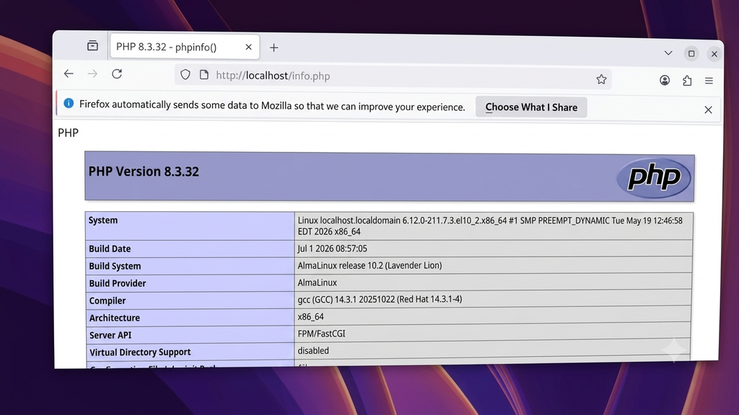Click the Firefox data sharing notification message
This screenshot has width=739, height=415.
tap(272, 105)
